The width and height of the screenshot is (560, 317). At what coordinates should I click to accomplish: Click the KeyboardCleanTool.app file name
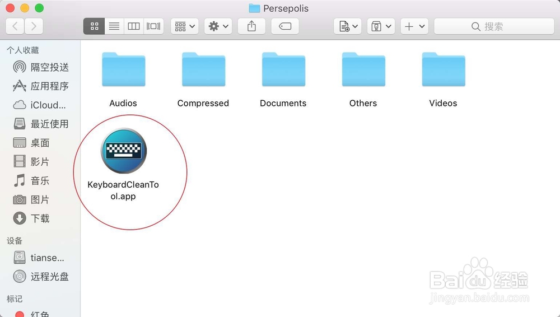pos(123,190)
